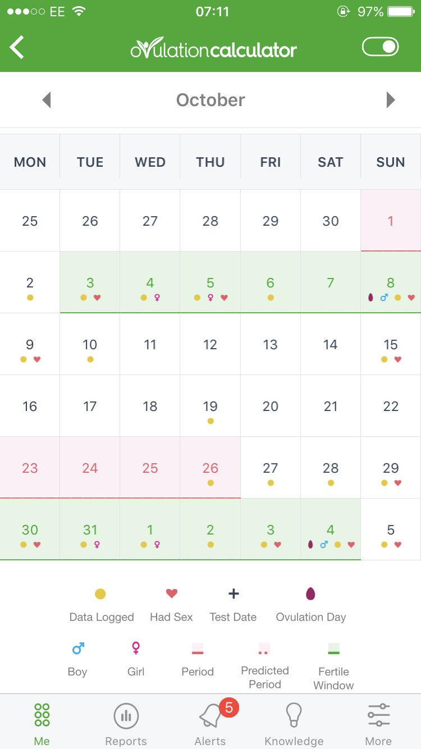Tap the Ovulation Day legend icon

(310, 593)
